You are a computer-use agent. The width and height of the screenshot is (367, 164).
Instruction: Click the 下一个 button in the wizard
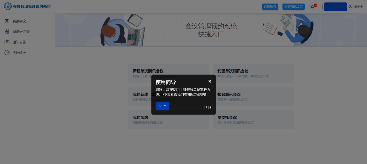[x=162, y=106]
